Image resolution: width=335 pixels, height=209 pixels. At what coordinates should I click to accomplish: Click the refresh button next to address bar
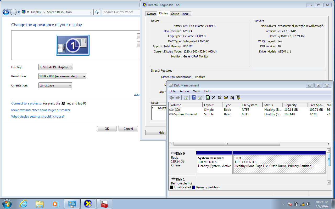point(97,12)
